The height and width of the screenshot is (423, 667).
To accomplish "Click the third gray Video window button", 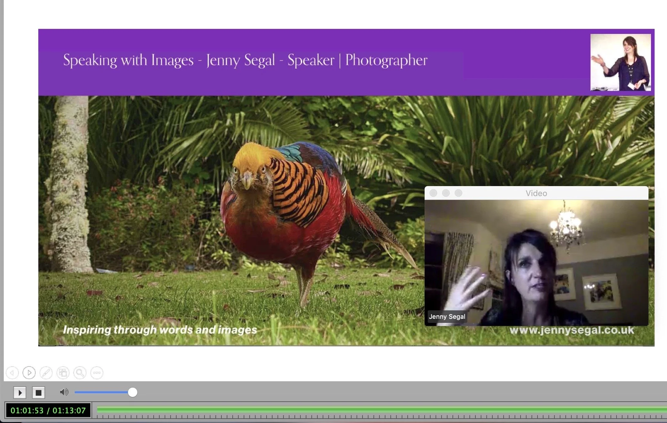I will pyautogui.click(x=458, y=193).
